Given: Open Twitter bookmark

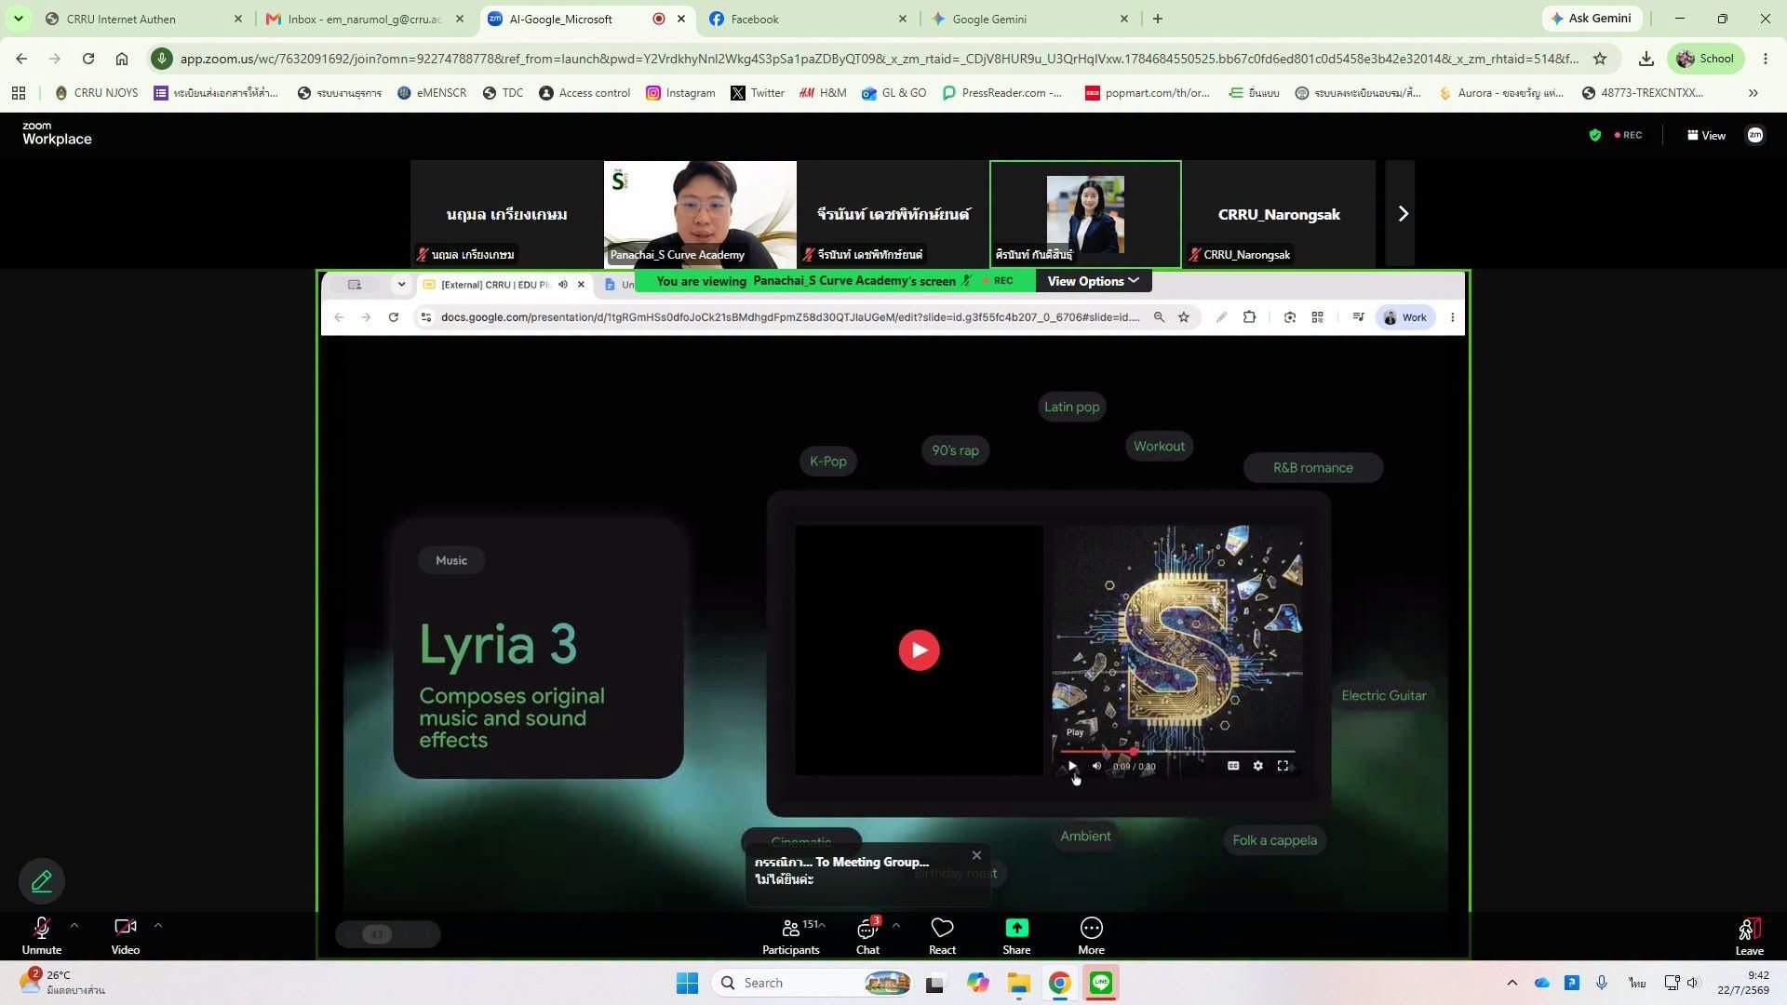Looking at the screenshot, I should click(x=758, y=93).
